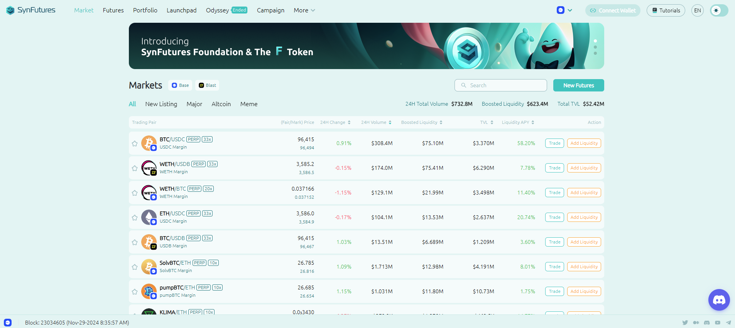Image resolution: width=735 pixels, height=328 pixels.
Task: Open the SynFutures Foundation banner
Action: (x=367, y=46)
